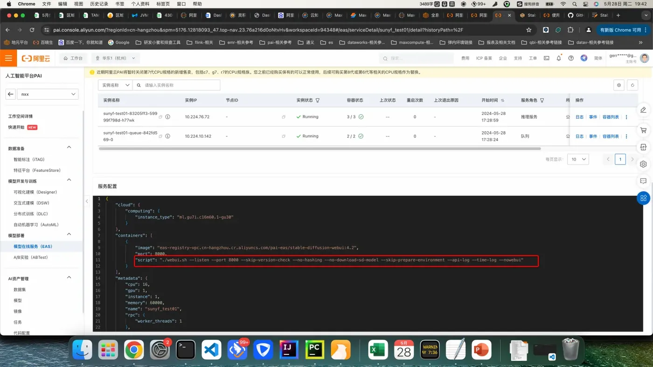Open more actions for queue row
The height and width of the screenshot is (367, 653).
[626, 136]
